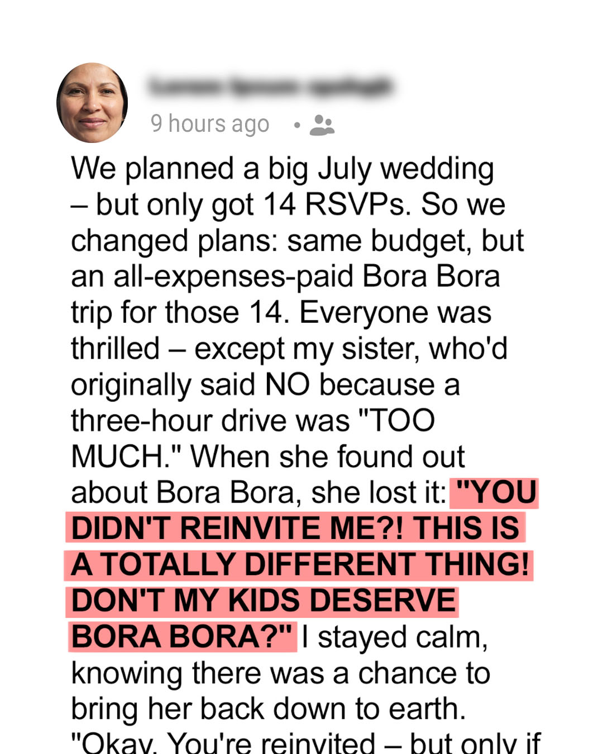Image resolution: width=603 pixels, height=754 pixels.
Task: Click the "all-expenses-paid Bora Bora" text
Action: [x=307, y=276]
